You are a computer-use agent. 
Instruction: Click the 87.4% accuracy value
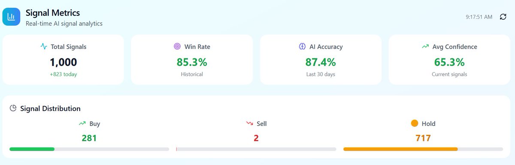click(x=321, y=62)
